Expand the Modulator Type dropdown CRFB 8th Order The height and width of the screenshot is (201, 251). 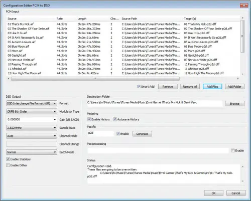tap(32, 111)
